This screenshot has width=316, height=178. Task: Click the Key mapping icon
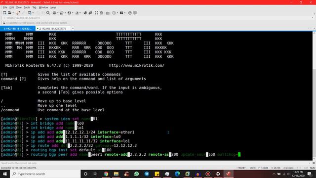tap(108, 13)
